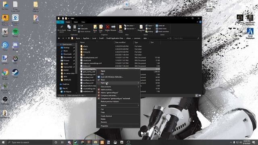The image size is (258, 145).
Task: Click History in the ribbon
Action: click(x=150, y=31)
